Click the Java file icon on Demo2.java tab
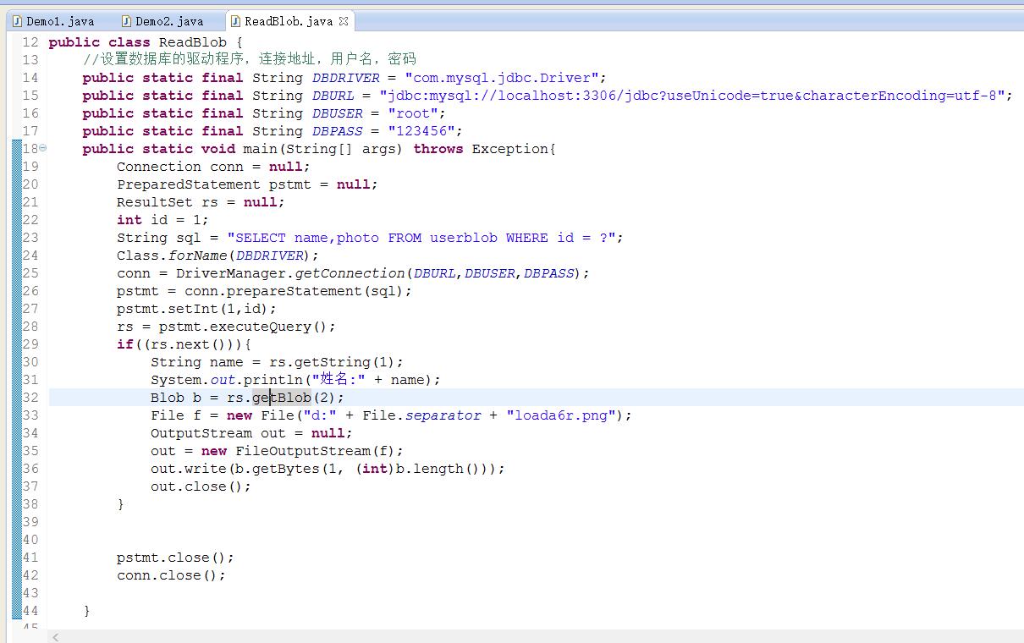Viewport: 1024px width, 643px height. tap(126, 21)
